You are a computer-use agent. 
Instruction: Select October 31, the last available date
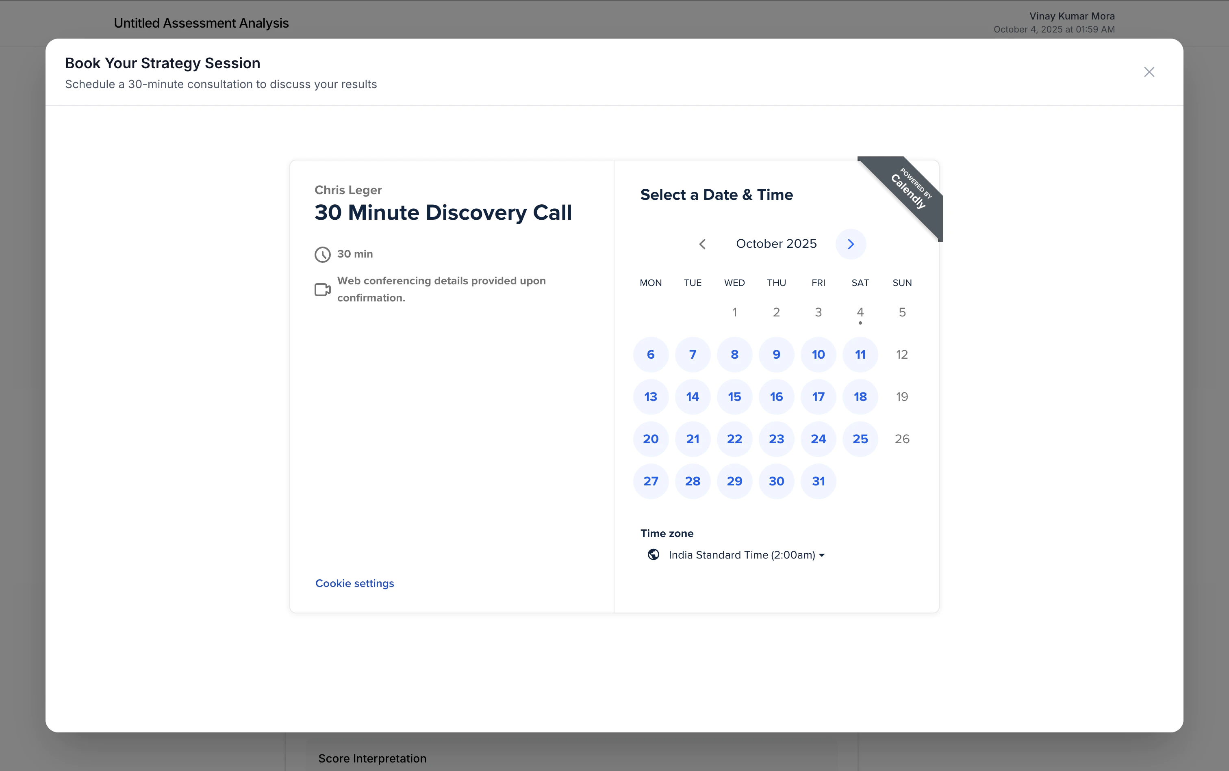818,481
